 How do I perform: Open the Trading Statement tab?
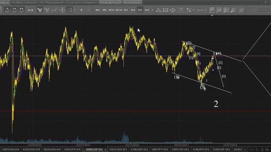pyautogui.click(x=25, y=3)
